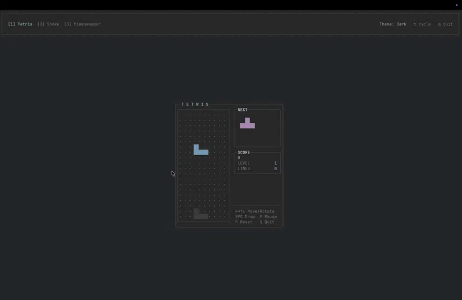Click the Theme: Dark label

(393, 24)
